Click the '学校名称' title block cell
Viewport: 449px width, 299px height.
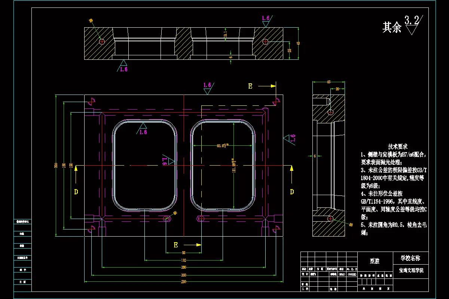point(410,258)
